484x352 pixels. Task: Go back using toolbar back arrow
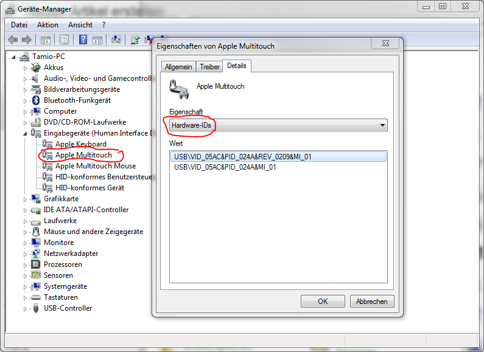13,40
